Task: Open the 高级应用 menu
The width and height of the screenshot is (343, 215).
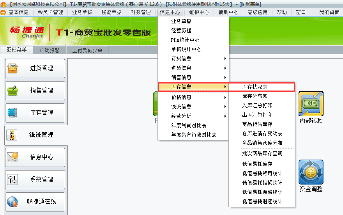Action: (258, 12)
